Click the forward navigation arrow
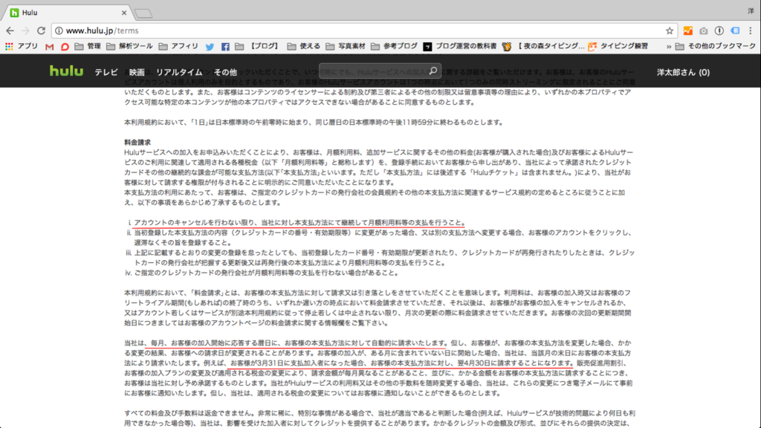 click(26, 30)
